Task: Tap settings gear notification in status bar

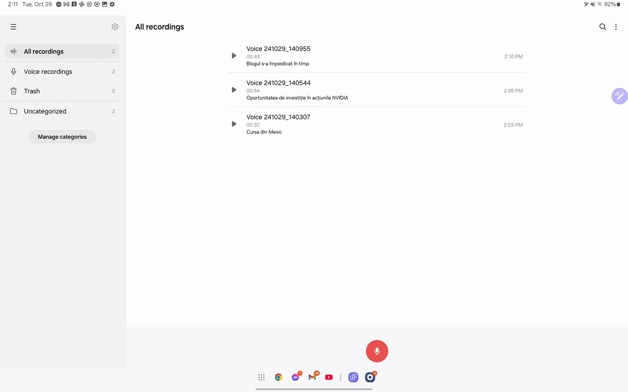Action: click(x=112, y=4)
